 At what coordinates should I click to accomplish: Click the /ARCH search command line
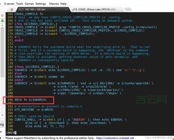pyautogui.click(x=11, y=133)
